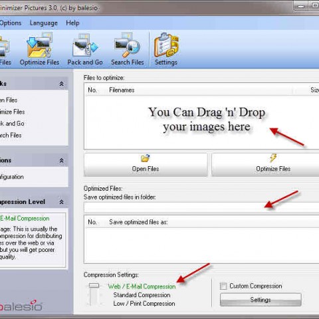The height and width of the screenshot is (319, 319).
Task: Select Standard Compression level
Action: tap(142, 295)
